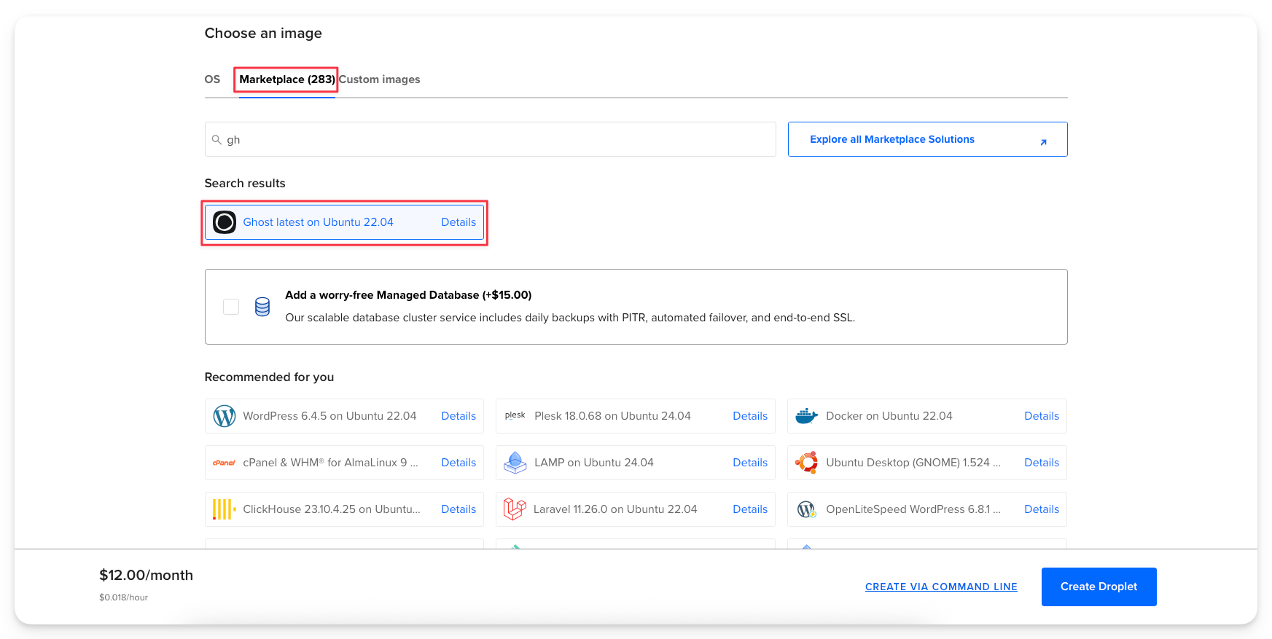Viewport: 1272px width, 639px height.
Task: Open Details for Ubuntu Desktop (GNOME)
Action: click(1042, 463)
